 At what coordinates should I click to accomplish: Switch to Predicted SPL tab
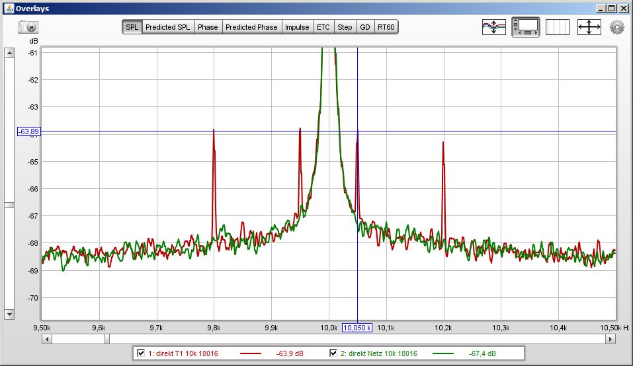(x=167, y=27)
